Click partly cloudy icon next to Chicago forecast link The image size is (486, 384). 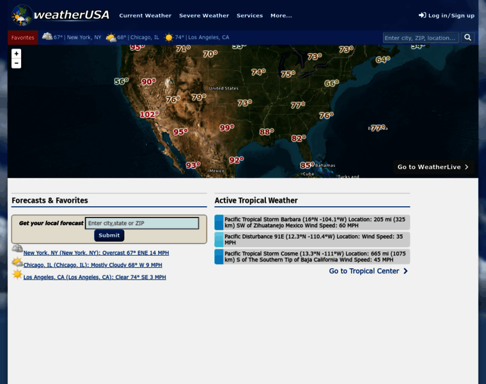[x=17, y=262]
